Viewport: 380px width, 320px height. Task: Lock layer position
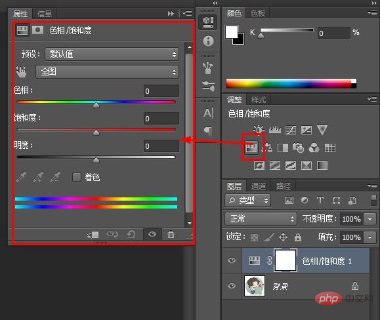(x=283, y=237)
